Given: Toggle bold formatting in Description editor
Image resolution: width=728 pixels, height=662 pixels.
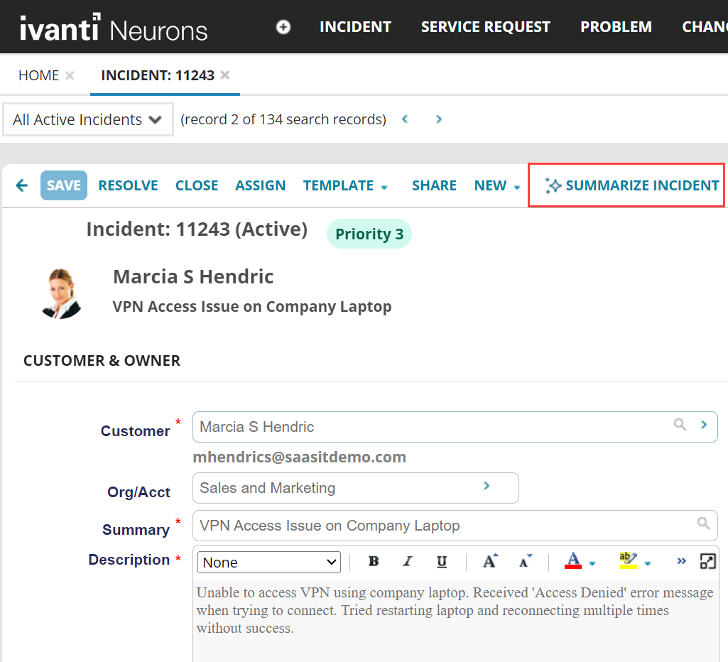Looking at the screenshot, I should pos(374,562).
